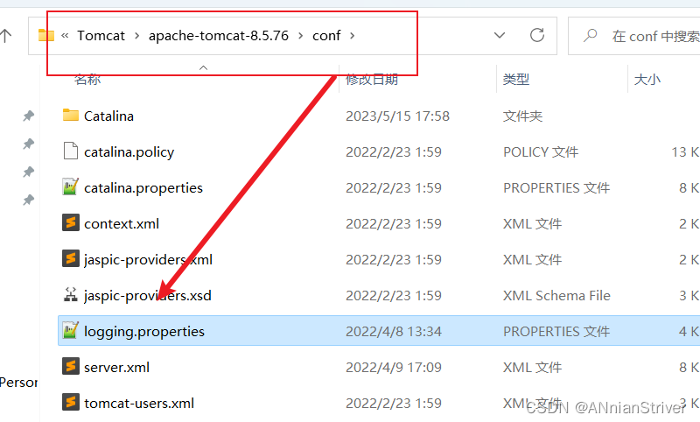
Task: Click the 13 K size of catalina.policy
Action: [x=685, y=152]
